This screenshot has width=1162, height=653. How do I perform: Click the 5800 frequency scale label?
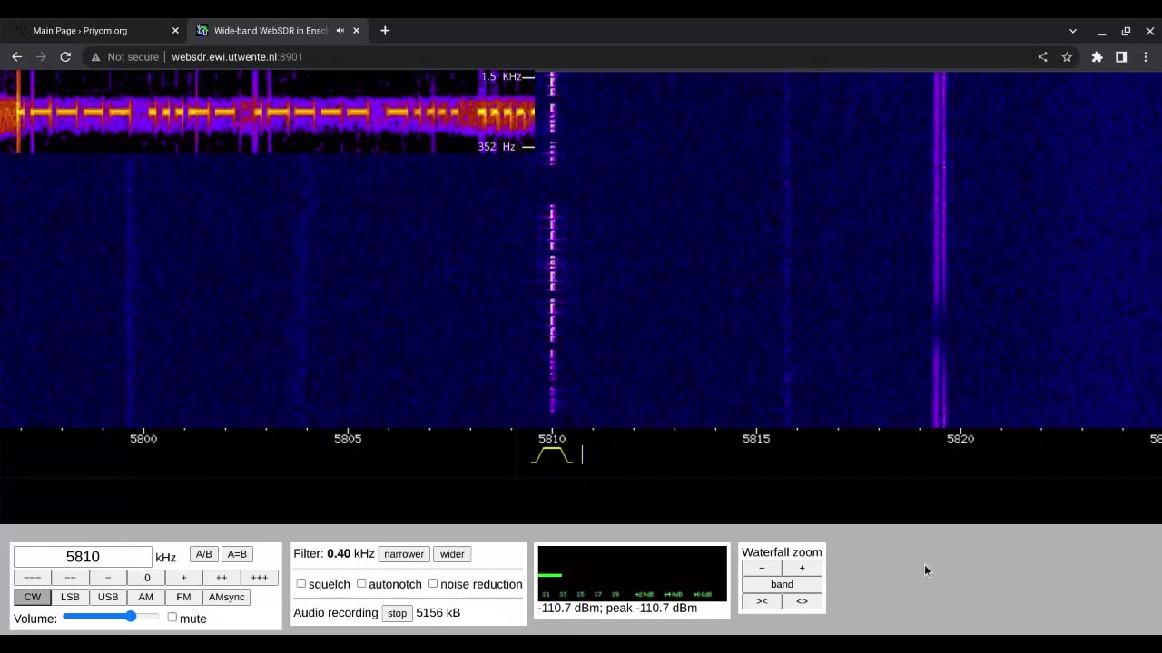tap(143, 439)
